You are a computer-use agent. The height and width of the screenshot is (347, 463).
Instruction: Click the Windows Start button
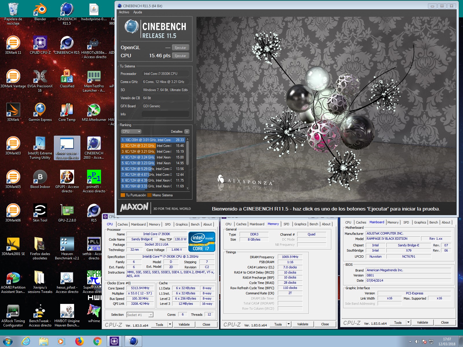click(8, 341)
